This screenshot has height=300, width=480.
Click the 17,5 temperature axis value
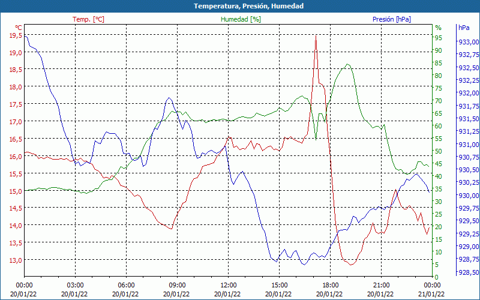16,104
